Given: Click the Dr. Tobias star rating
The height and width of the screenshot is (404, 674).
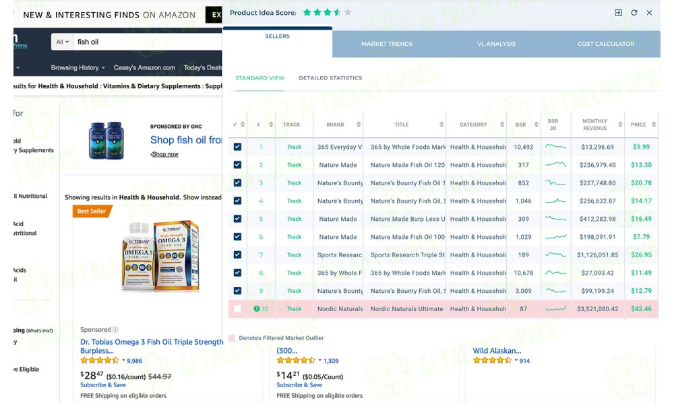Looking at the screenshot, I should point(100,361).
